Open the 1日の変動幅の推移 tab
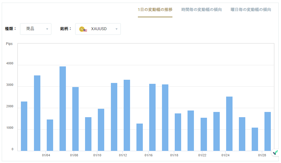Image resolution: width=281 pixels, height=163 pixels. pos(155,10)
